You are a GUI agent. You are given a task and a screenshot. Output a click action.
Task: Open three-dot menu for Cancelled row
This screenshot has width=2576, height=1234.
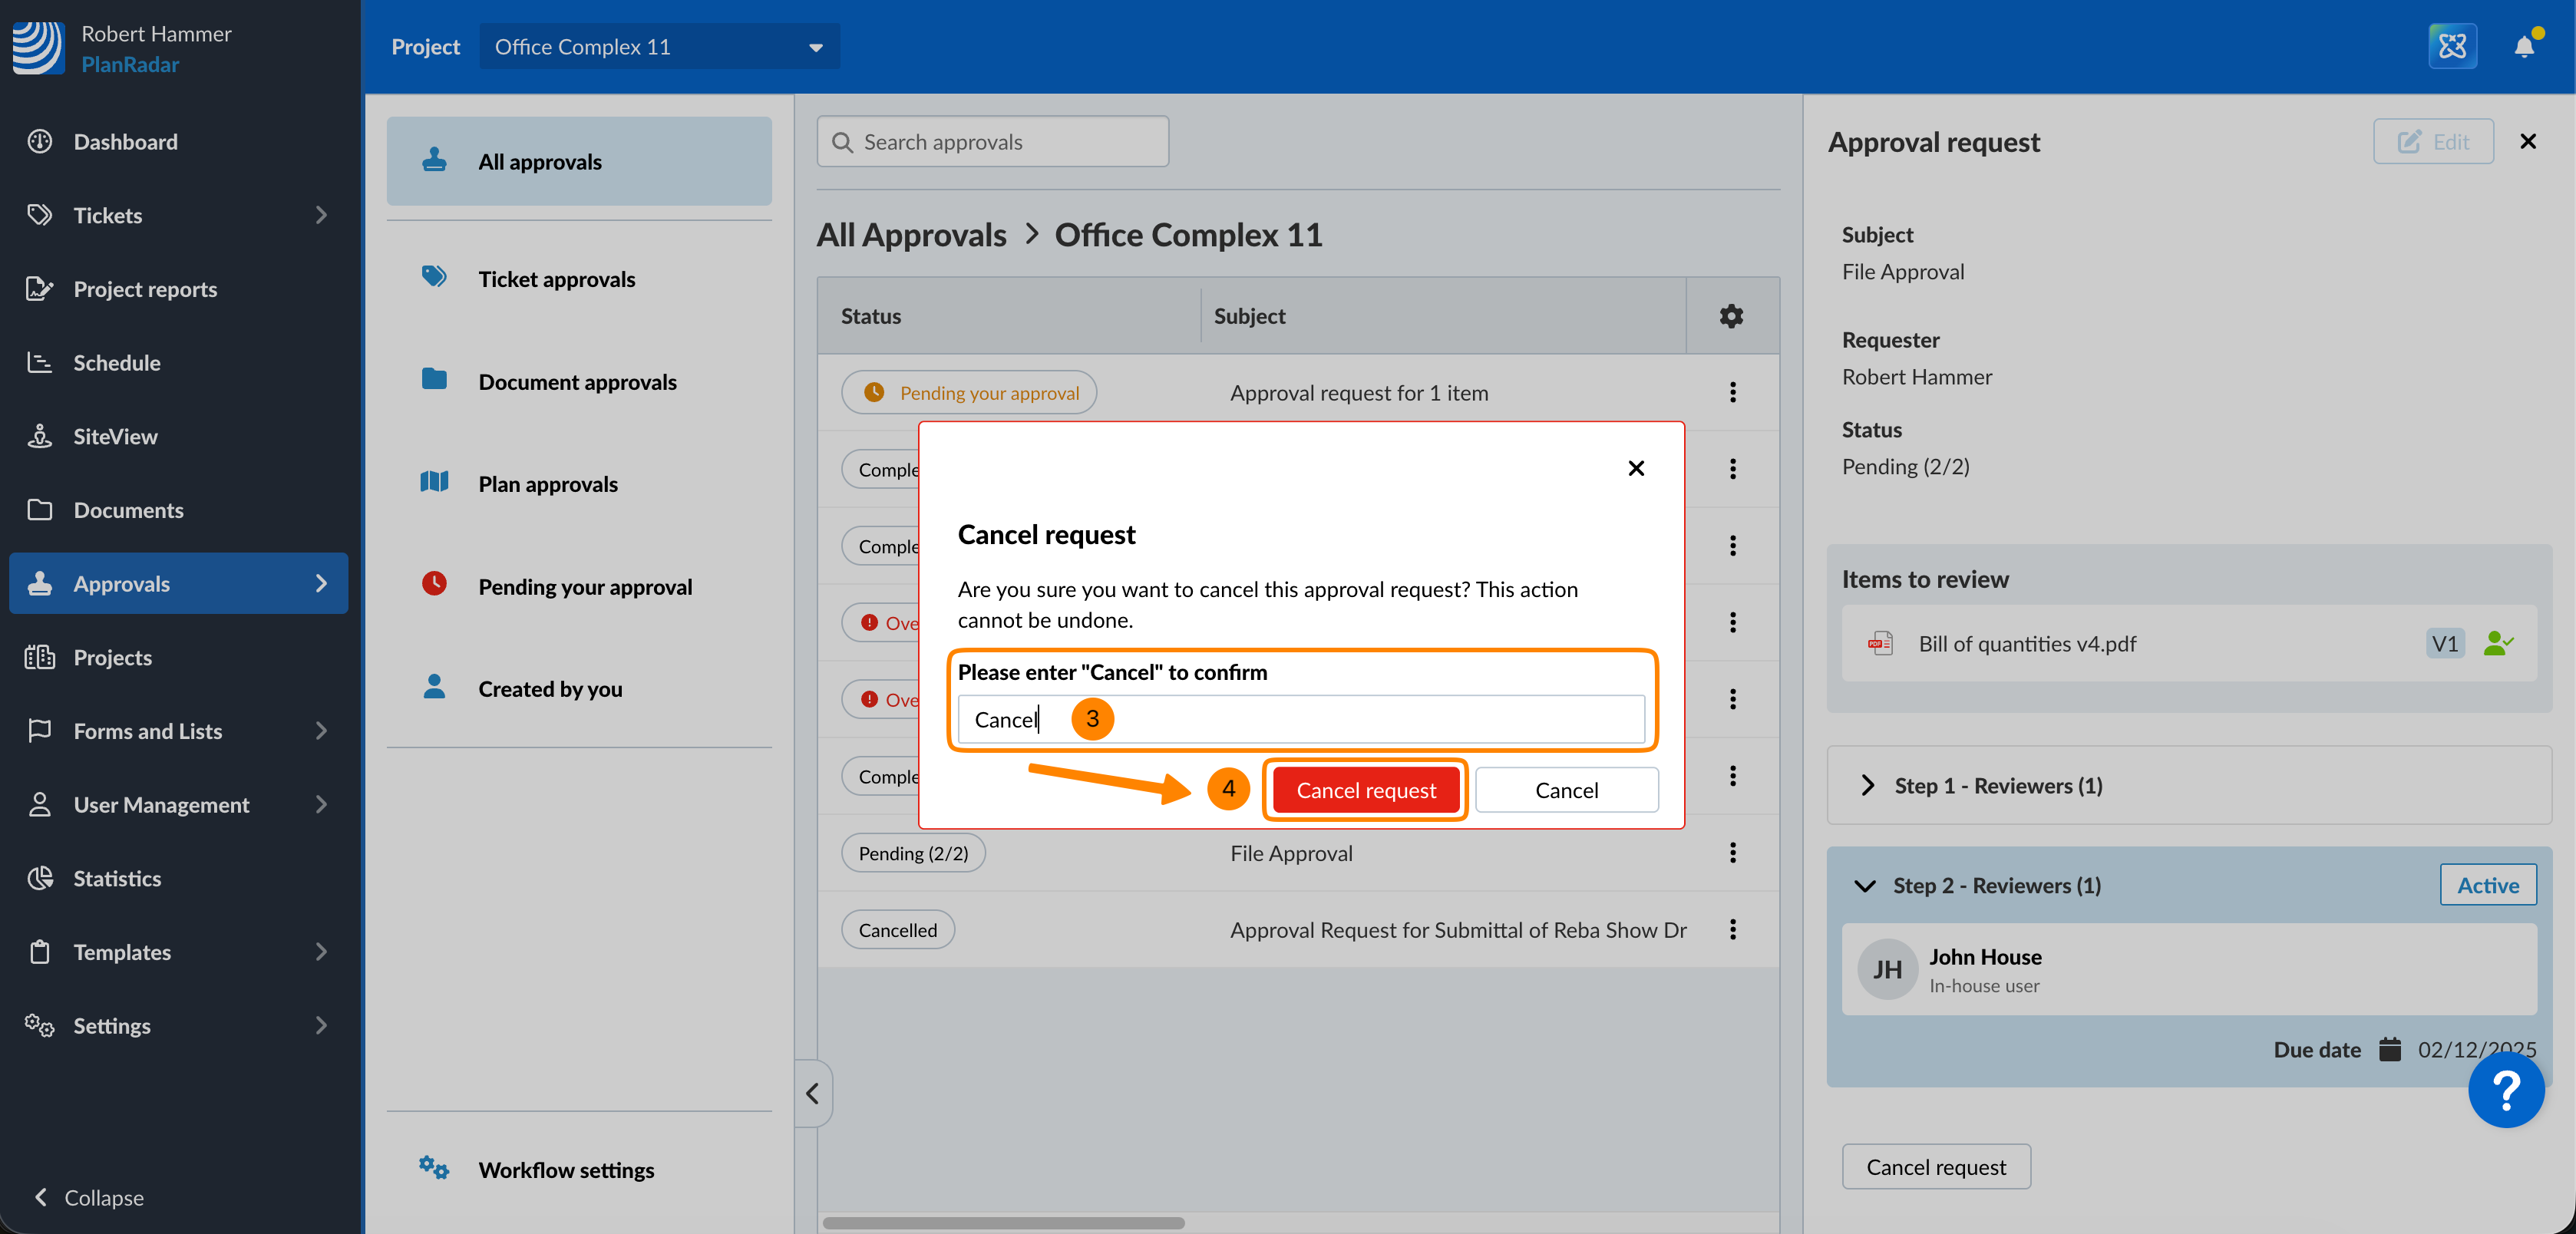[1732, 929]
